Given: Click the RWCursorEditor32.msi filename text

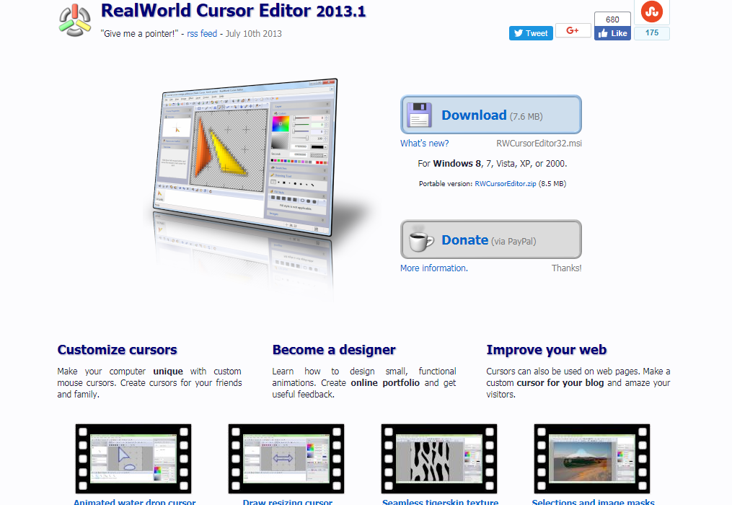Looking at the screenshot, I should [x=539, y=144].
